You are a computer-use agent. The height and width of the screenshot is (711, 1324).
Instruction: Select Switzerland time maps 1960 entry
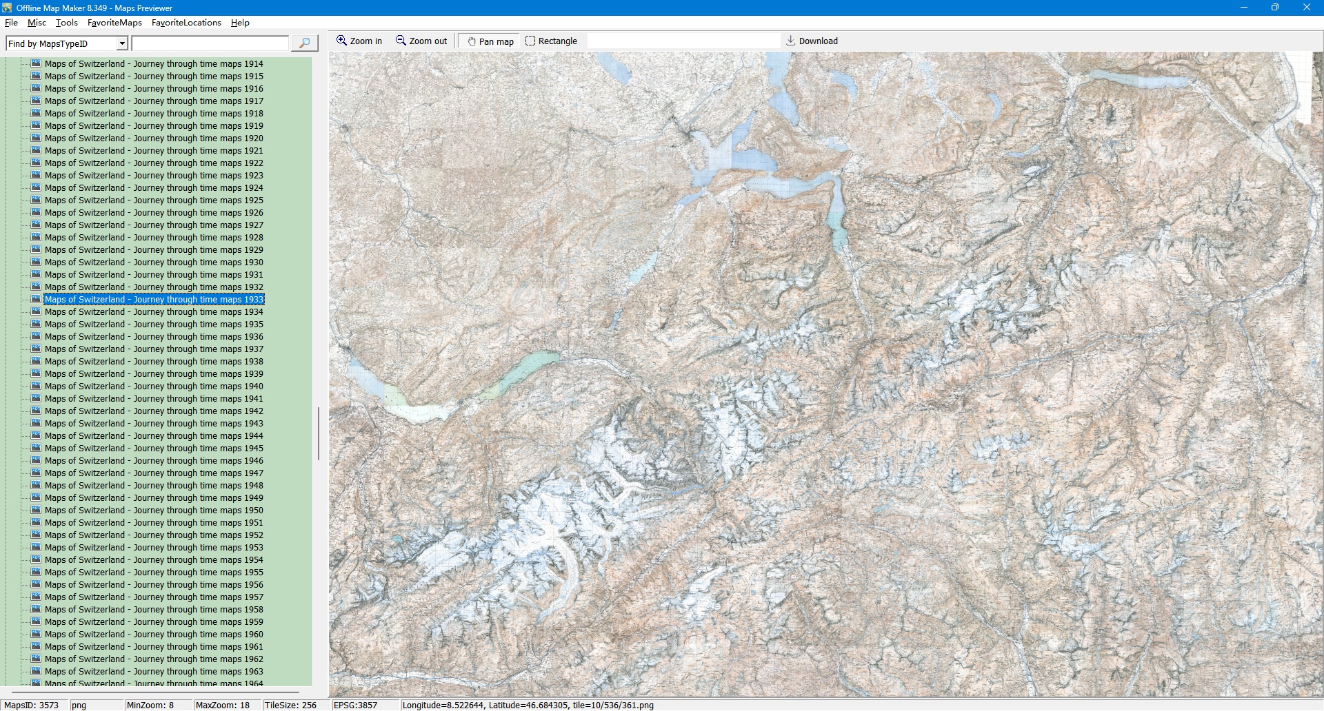pyautogui.click(x=154, y=635)
